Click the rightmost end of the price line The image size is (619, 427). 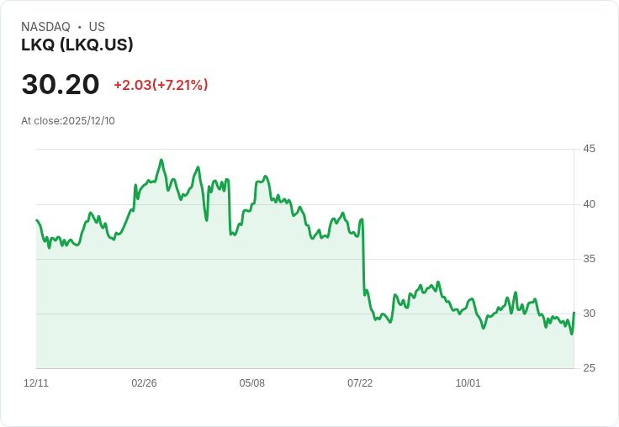574,313
